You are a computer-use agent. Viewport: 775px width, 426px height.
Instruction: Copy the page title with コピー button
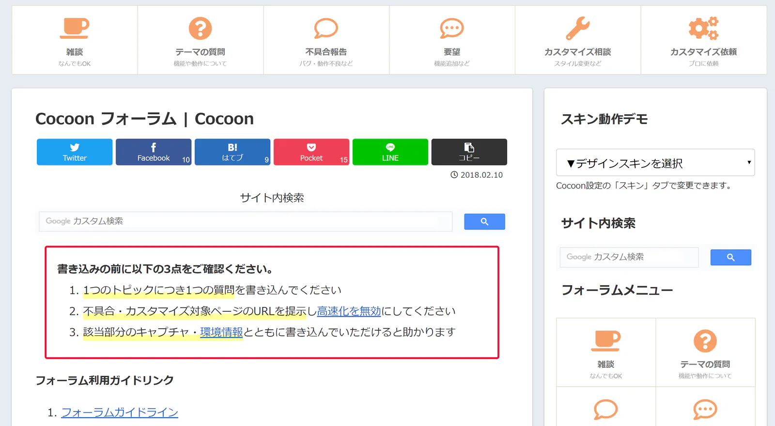pos(469,152)
